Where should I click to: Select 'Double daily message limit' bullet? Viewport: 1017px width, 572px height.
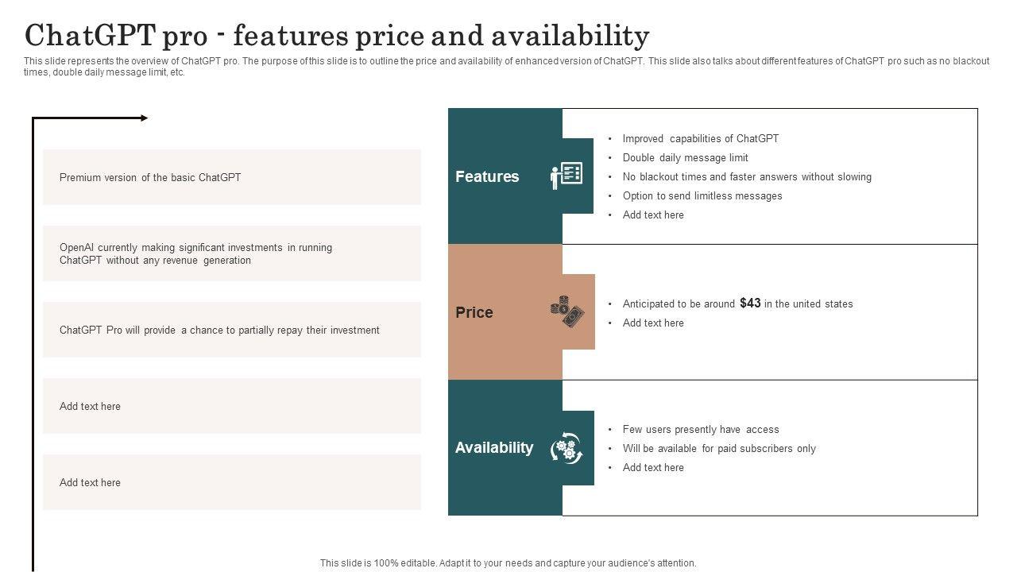click(x=685, y=157)
